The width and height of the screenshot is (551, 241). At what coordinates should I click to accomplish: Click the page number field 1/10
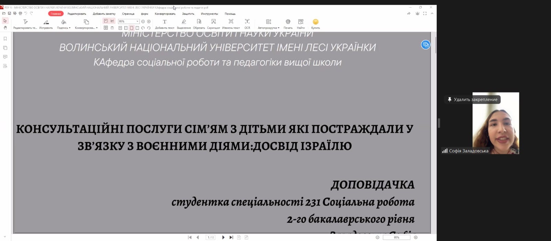tap(210, 237)
